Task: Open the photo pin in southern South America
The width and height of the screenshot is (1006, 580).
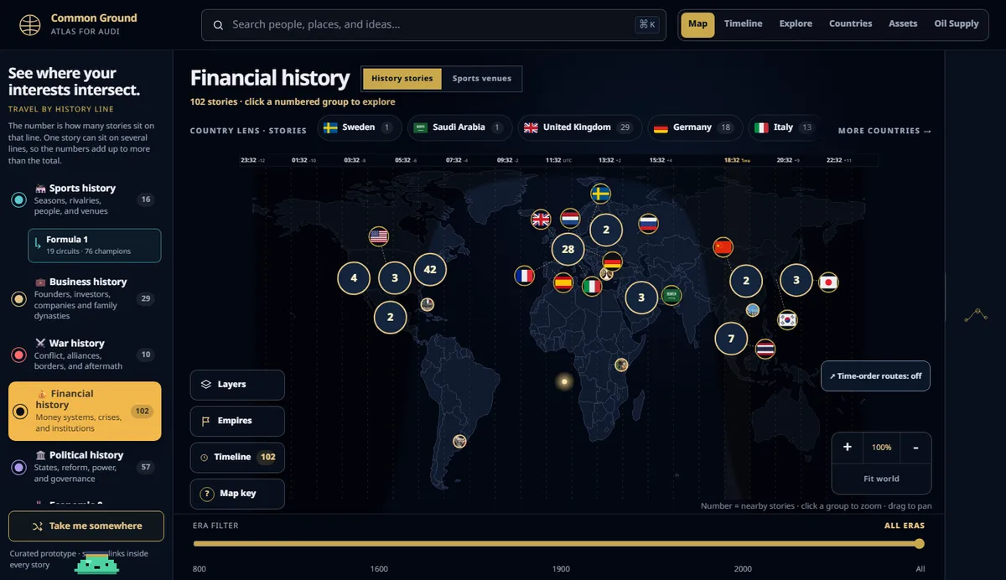Action: point(459,441)
